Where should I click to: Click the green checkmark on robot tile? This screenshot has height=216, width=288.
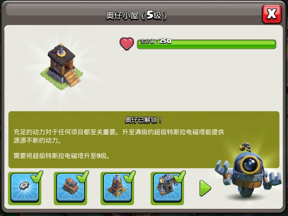[x=179, y=176]
